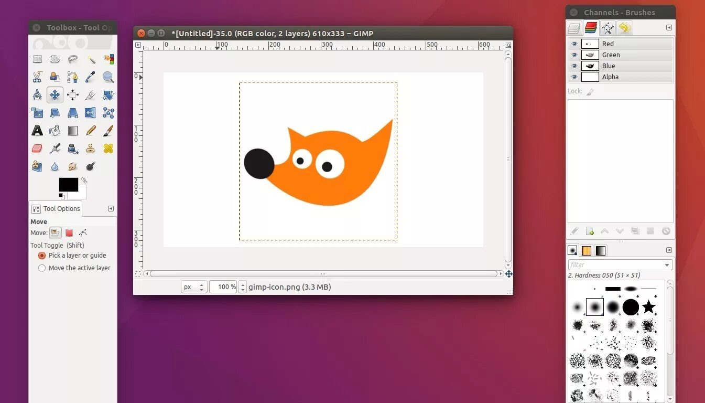Open the image menu button at ruler corner
This screenshot has width=705, height=403.
point(138,45)
